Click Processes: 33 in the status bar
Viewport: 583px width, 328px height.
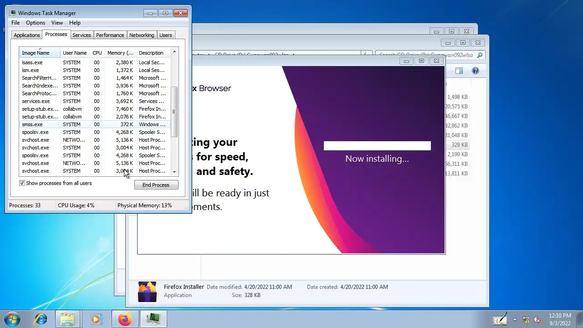25,205
